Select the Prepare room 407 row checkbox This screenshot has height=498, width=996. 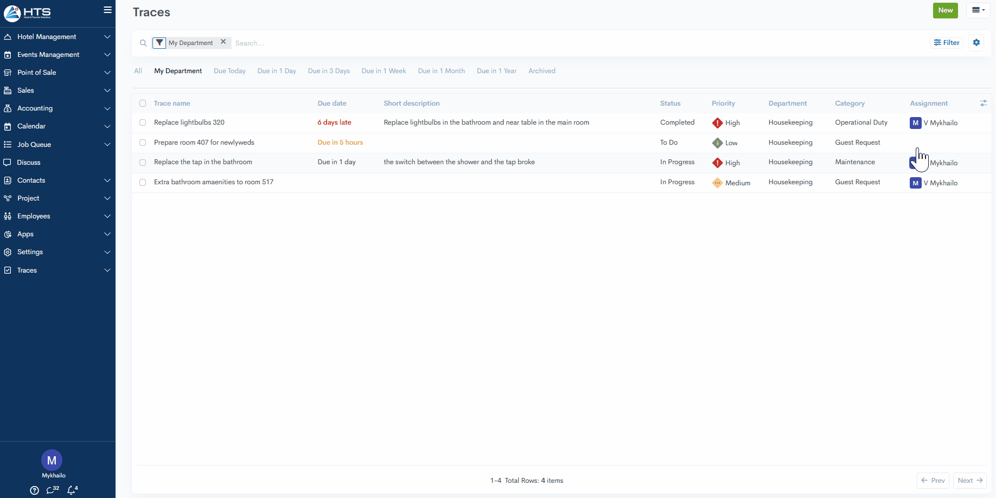pyautogui.click(x=143, y=143)
